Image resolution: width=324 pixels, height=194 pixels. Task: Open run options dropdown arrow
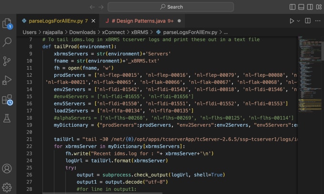298,21
